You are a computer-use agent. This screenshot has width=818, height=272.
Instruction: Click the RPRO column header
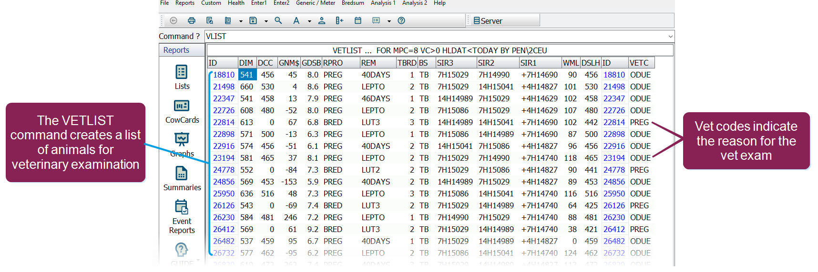pos(340,63)
